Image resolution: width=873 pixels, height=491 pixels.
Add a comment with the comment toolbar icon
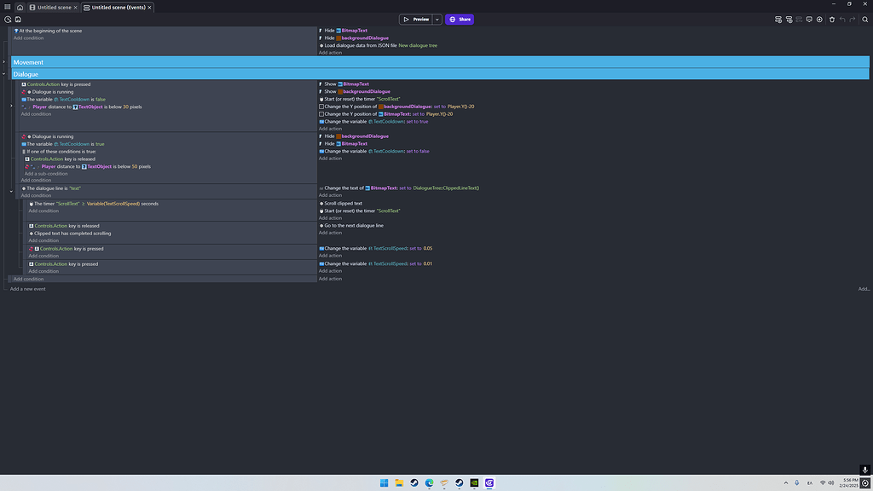click(x=809, y=19)
